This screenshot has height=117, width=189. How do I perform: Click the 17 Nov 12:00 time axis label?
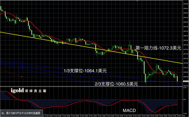tap(93, 116)
